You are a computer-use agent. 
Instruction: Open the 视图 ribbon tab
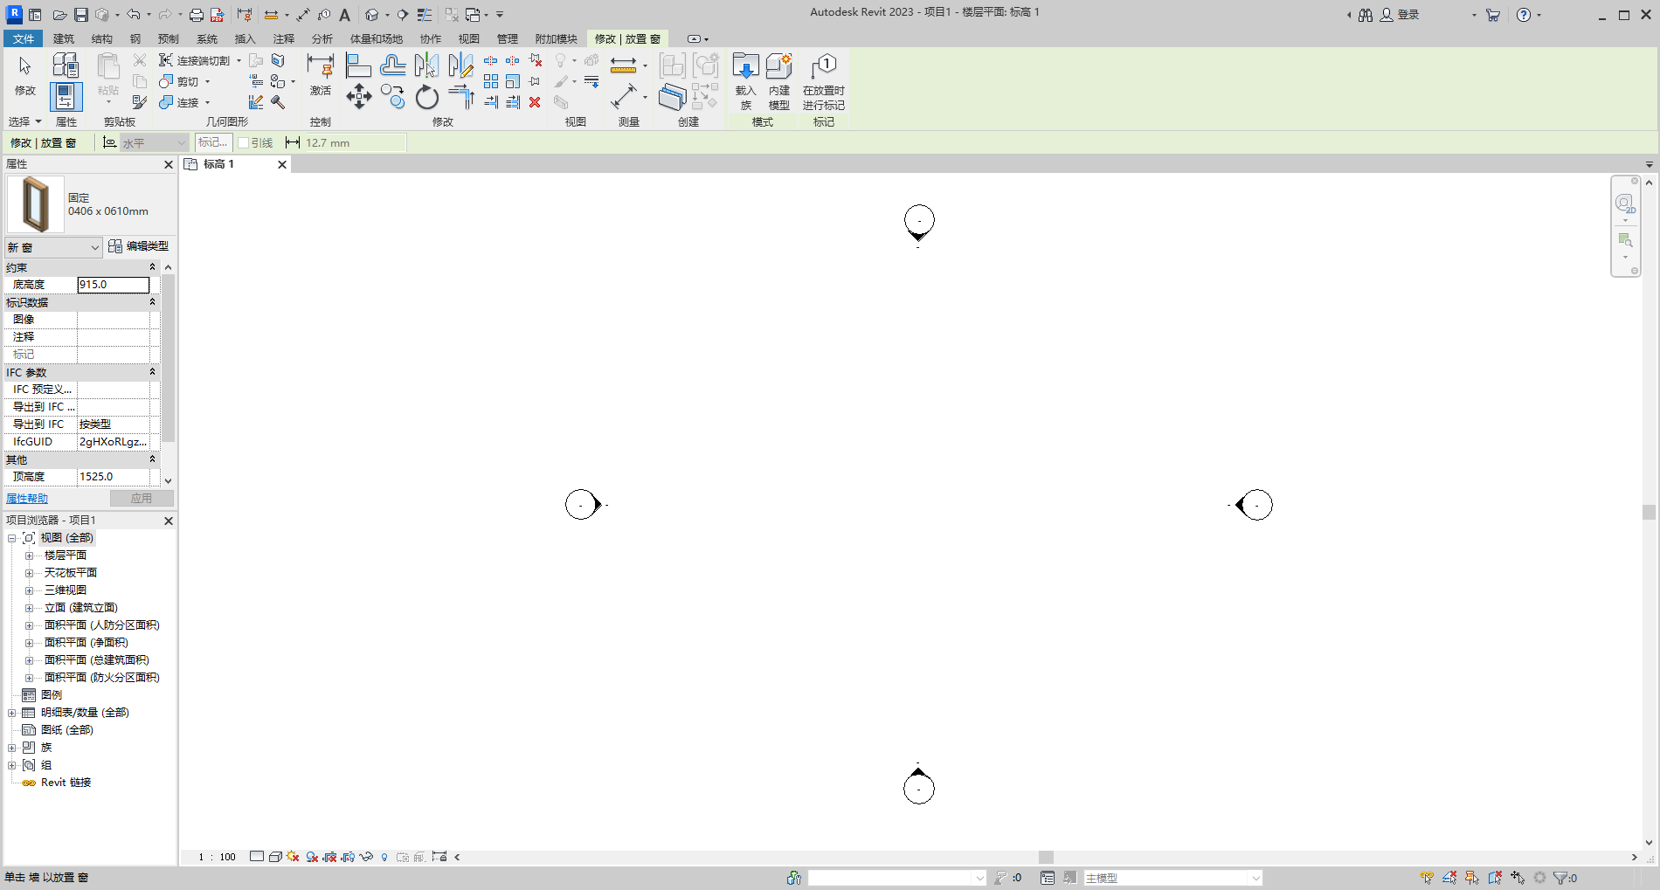(x=469, y=38)
